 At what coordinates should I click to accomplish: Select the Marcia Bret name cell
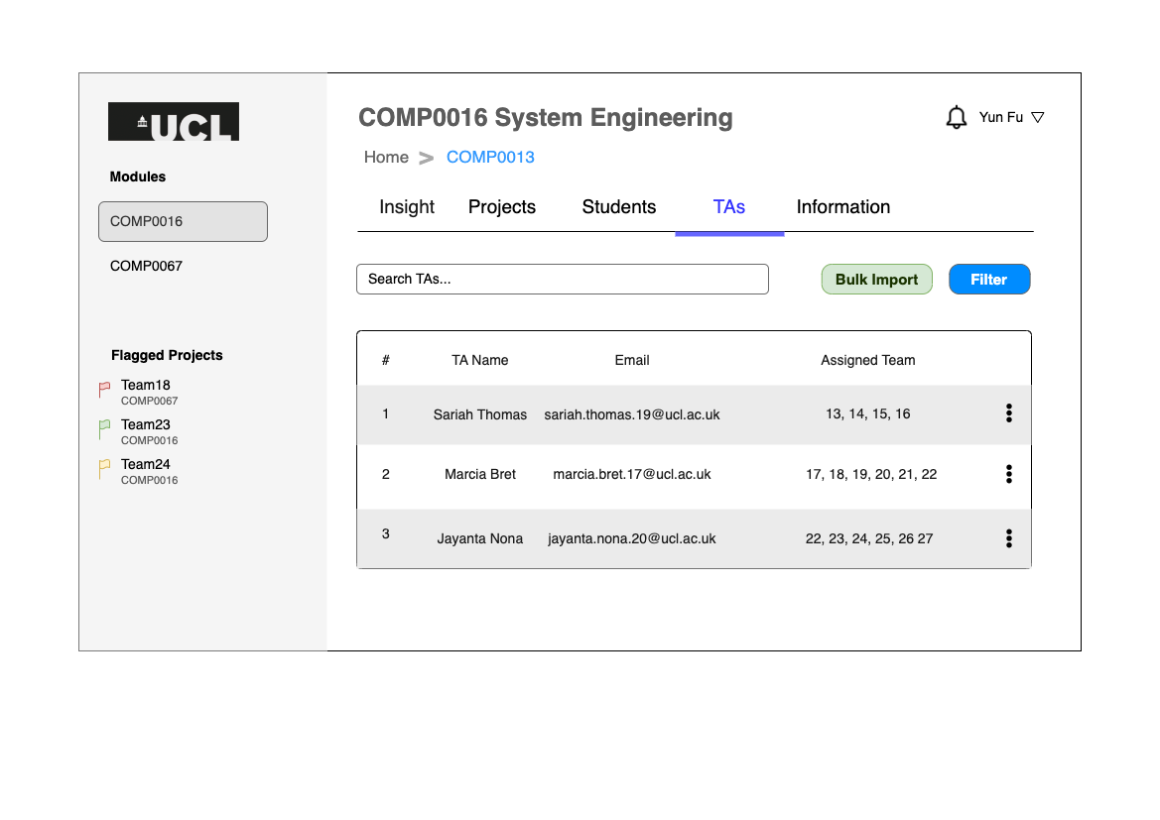[480, 475]
